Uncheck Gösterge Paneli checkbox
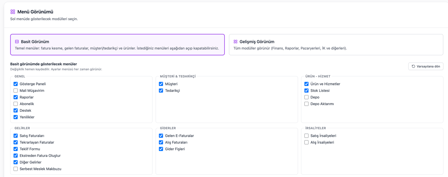 pyautogui.click(x=16, y=84)
